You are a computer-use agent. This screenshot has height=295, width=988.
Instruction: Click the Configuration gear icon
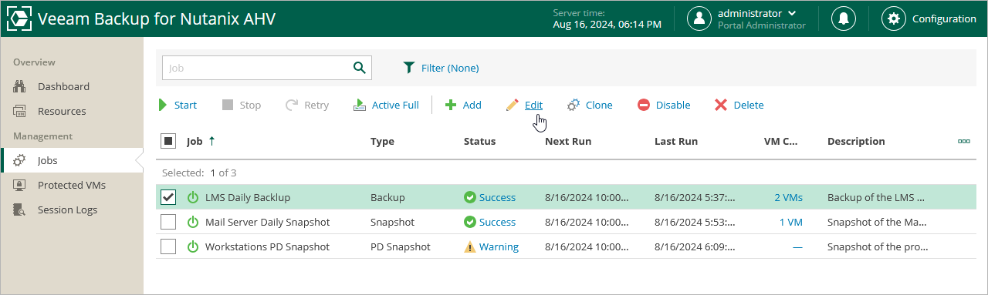pos(894,18)
